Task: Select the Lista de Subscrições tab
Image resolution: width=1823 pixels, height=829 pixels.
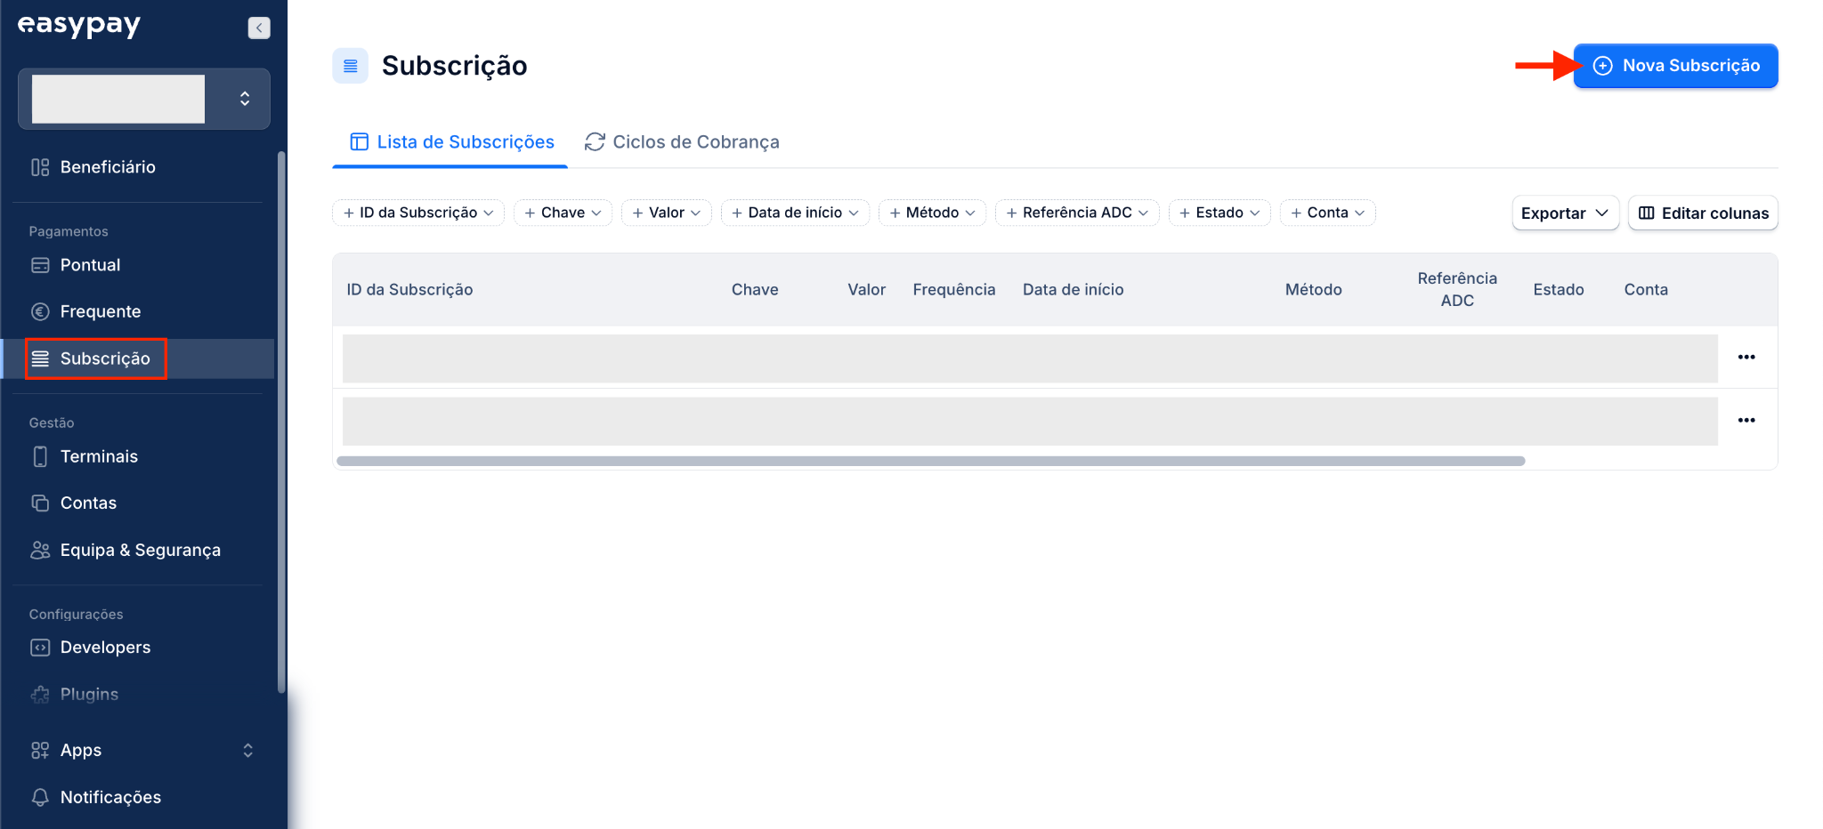Action: [x=451, y=142]
